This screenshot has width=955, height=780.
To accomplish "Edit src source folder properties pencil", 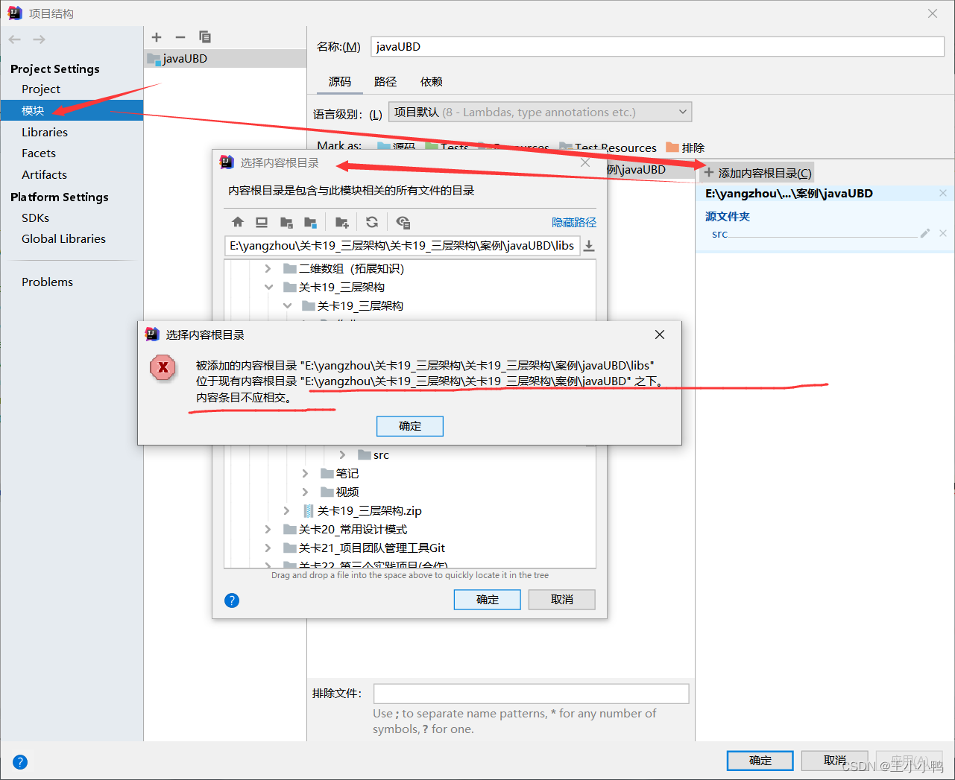I will (x=925, y=233).
